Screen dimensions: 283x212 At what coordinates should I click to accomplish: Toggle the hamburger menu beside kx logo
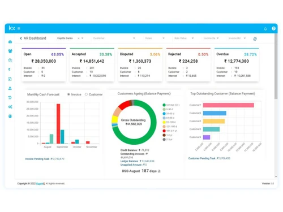pyautogui.click(x=19, y=28)
